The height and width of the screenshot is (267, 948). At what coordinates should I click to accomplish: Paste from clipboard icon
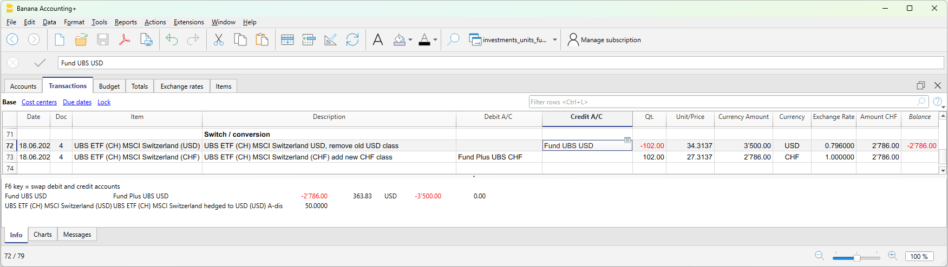coord(262,39)
